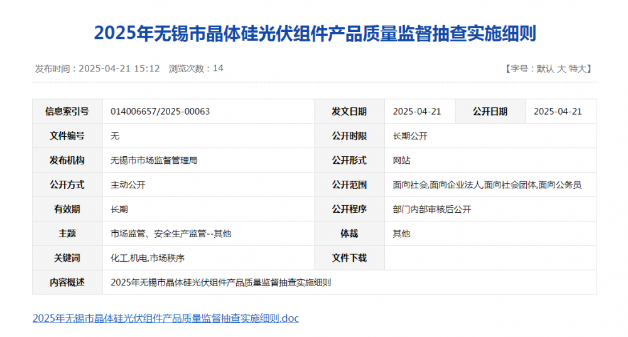Set font size to 大
Viewport: 628px width, 337px height.
pos(561,69)
